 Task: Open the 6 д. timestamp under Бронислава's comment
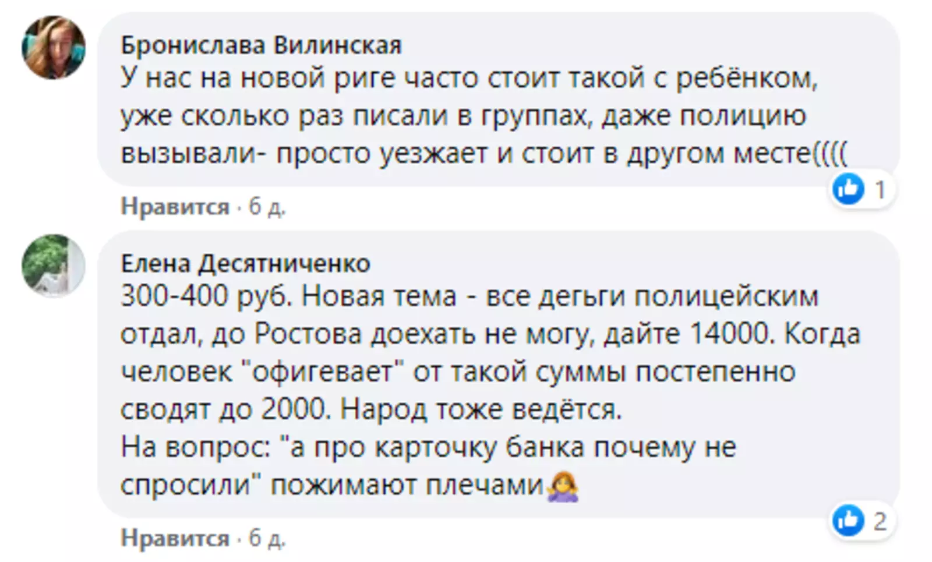pyautogui.click(x=267, y=206)
